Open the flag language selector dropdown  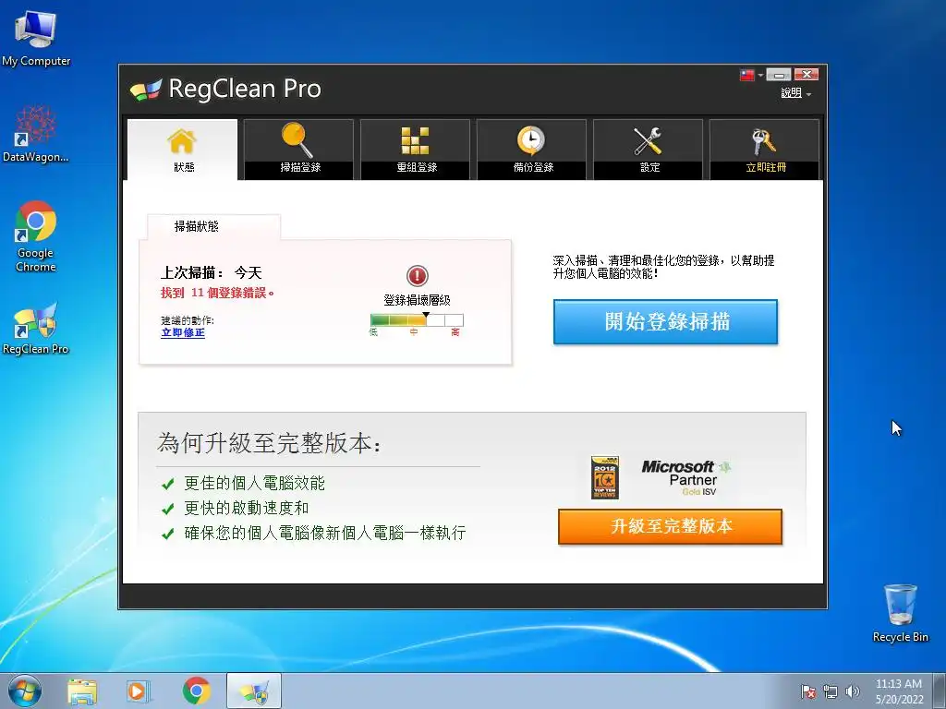(752, 75)
